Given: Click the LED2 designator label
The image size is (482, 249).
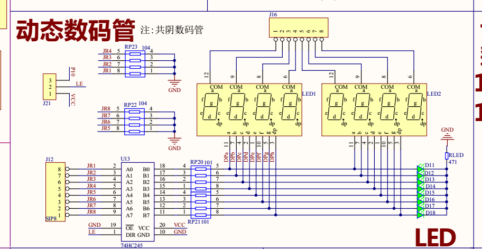Looking at the screenshot, I should pos(434,94).
